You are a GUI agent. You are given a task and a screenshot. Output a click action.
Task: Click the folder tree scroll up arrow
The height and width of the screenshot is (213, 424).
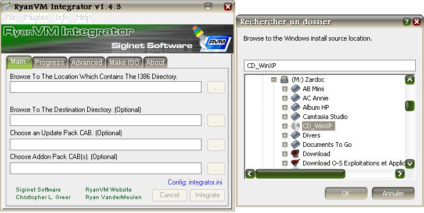410,80
